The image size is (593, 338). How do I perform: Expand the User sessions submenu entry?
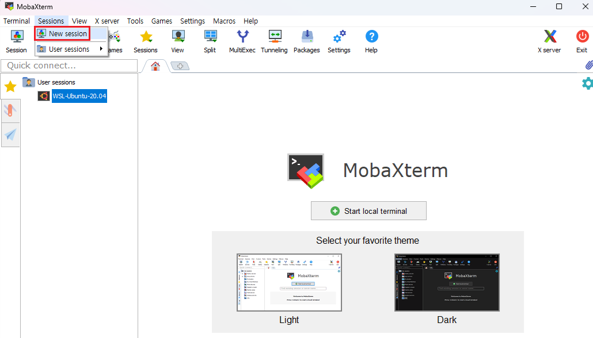(x=71, y=49)
